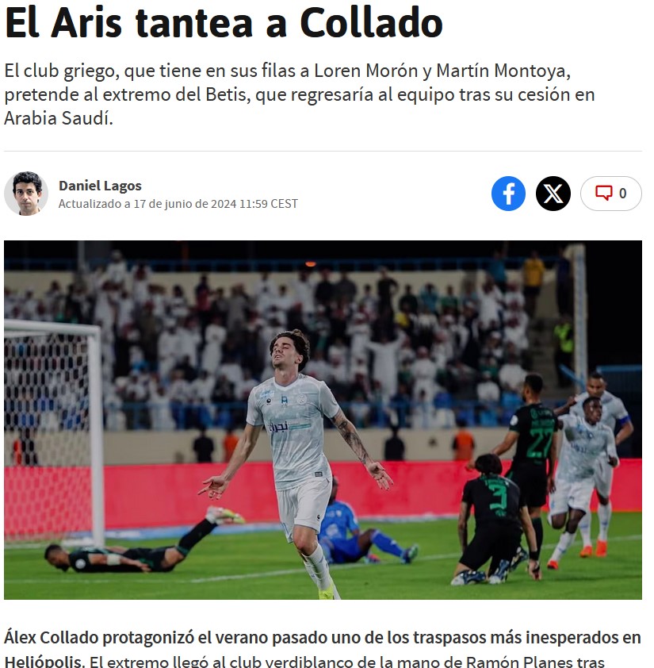Open comments via the speech bubble icon
The width and height of the screenshot is (654, 668).
[603, 193]
